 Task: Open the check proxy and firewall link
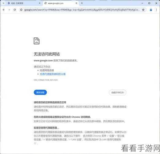53,74
